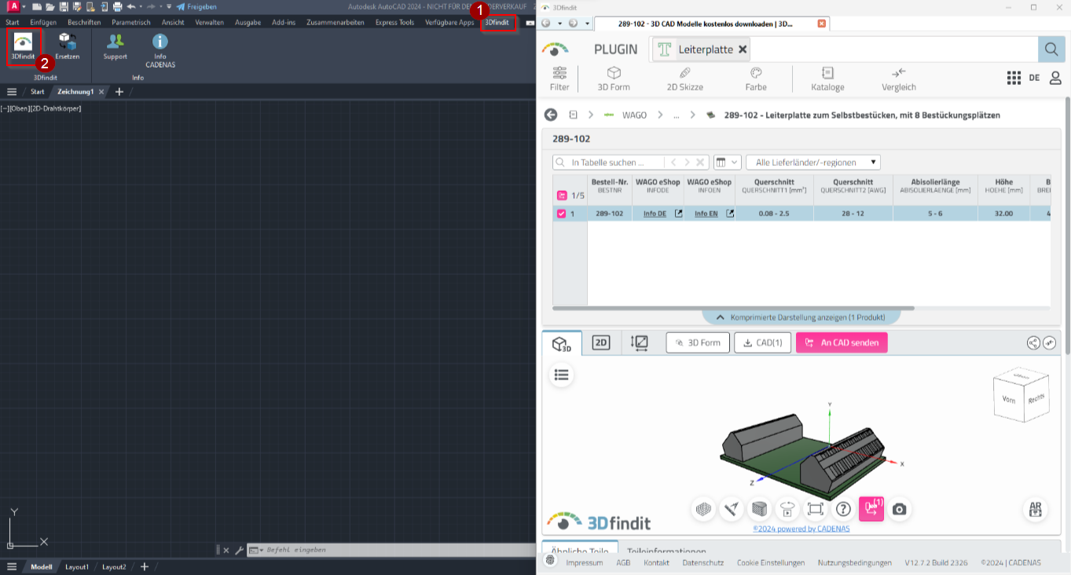This screenshot has width=1071, height=575.
Task: Open quick access toolbar customize dropdown
Action: pyautogui.click(x=169, y=6)
